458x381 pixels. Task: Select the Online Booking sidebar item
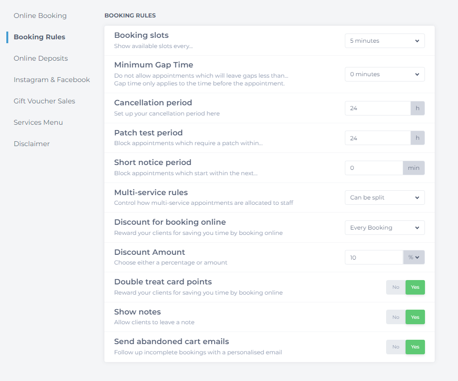click(40, 16)
